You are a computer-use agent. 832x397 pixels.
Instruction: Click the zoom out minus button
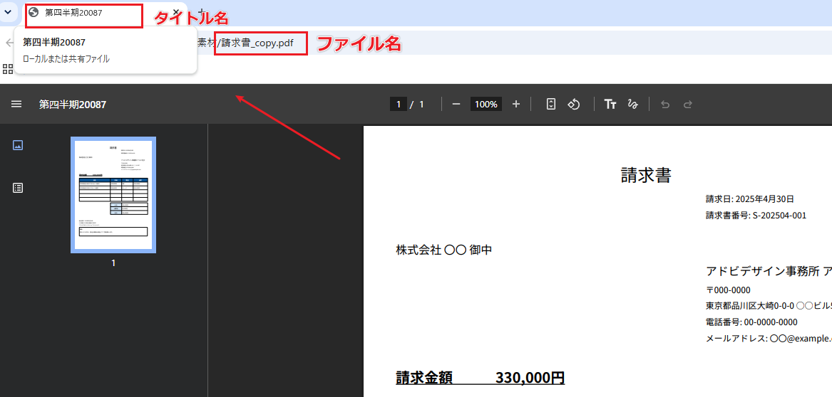point(456,105)
